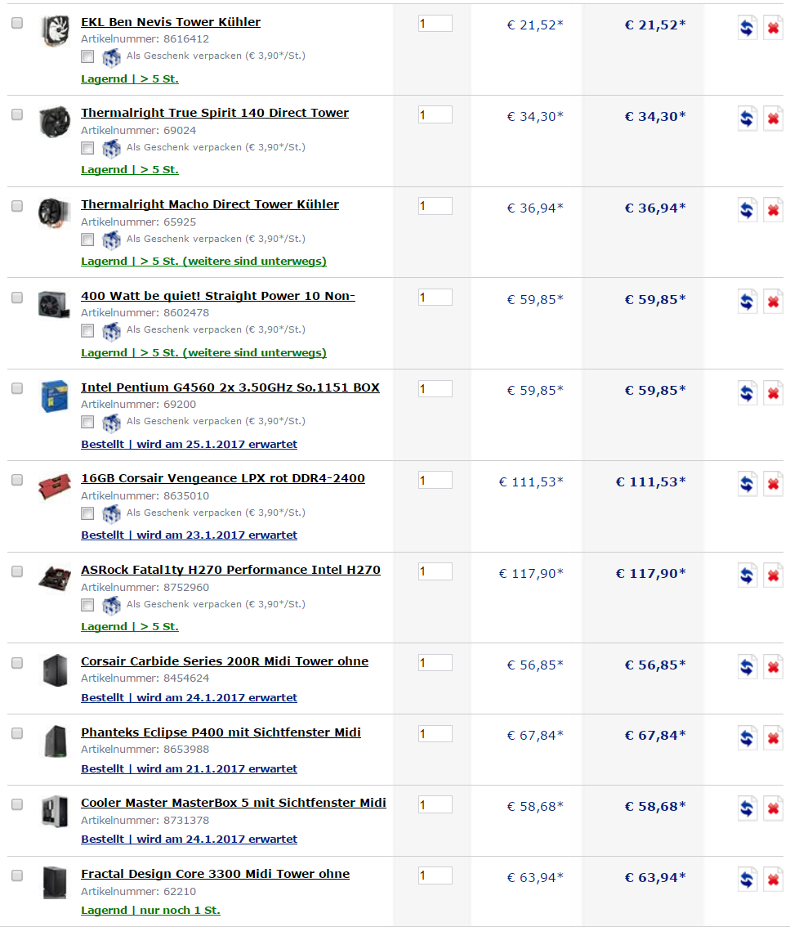Screen dimensions: 790x927
Task: Click gift wrap icon for ASRock Fatal1ty
Action: click(111, 605)
